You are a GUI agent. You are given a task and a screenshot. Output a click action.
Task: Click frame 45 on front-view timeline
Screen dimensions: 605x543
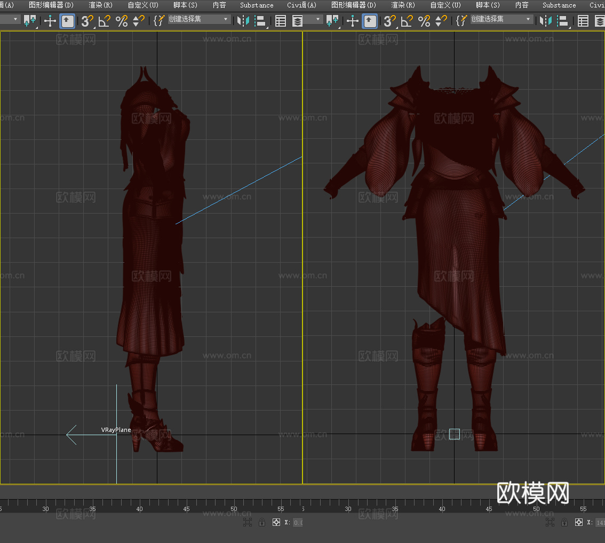point(489,509)
